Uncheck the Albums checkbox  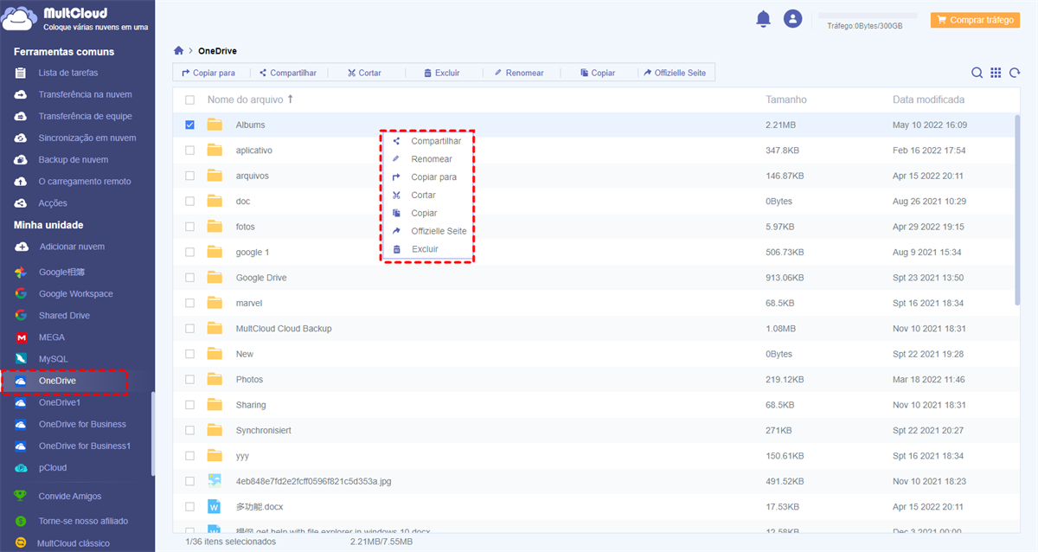pos(190,125)
